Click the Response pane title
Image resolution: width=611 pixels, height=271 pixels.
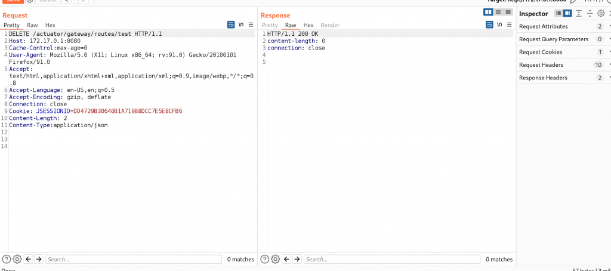click(x=276, y=15)
